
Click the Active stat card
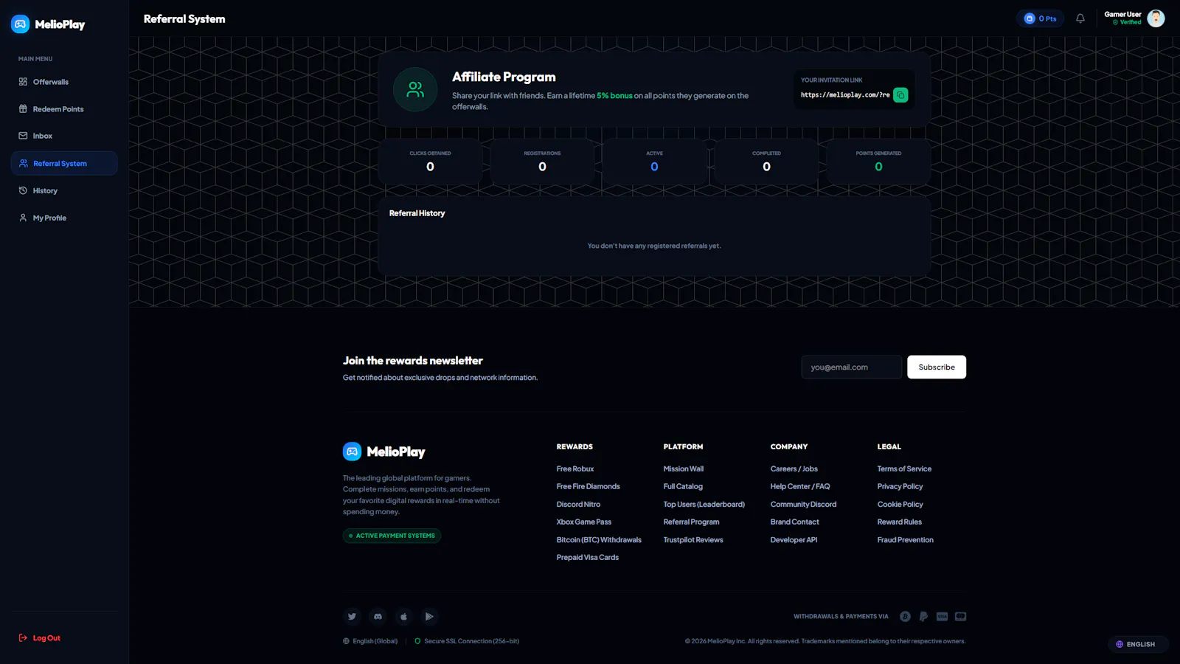click(x=654, y=161)
